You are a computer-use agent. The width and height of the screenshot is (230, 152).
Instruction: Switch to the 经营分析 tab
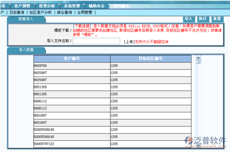pos(47,6)
